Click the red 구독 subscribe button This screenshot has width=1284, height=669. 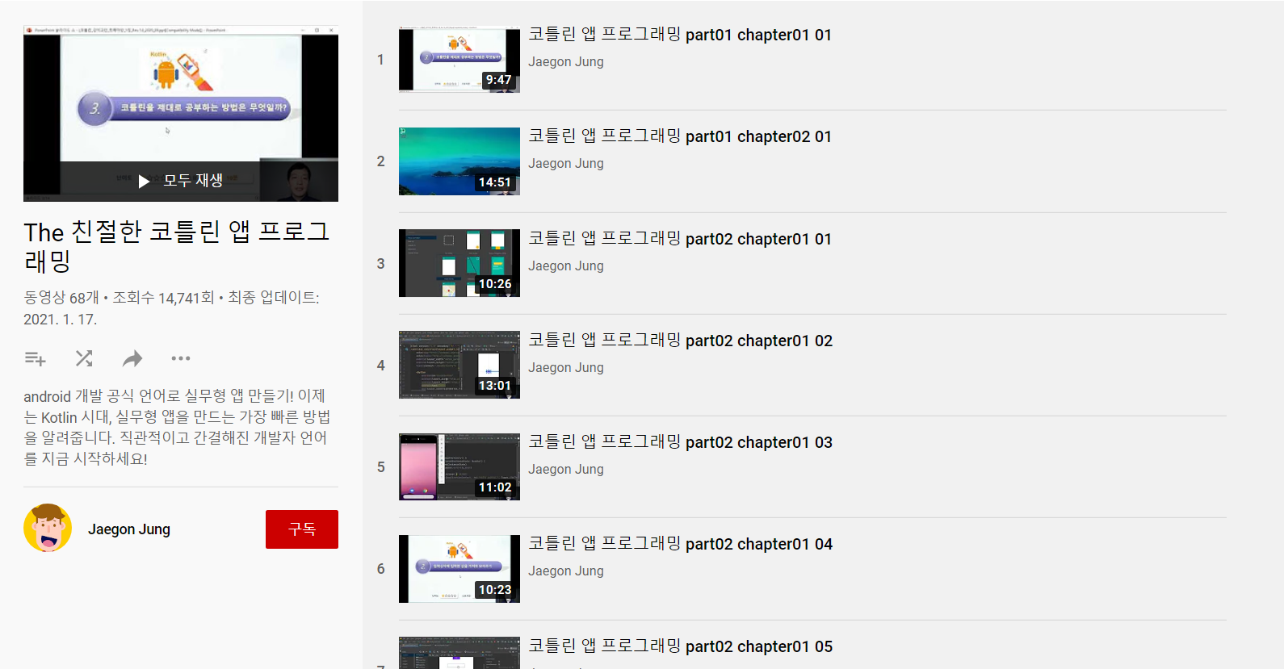coord(302,529)
